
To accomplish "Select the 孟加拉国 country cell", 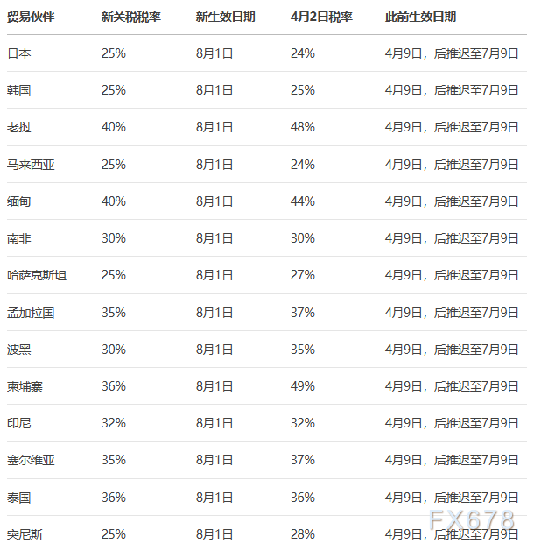I will point(31,313).
